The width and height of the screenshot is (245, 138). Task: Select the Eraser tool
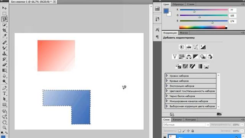pos(4,65)
